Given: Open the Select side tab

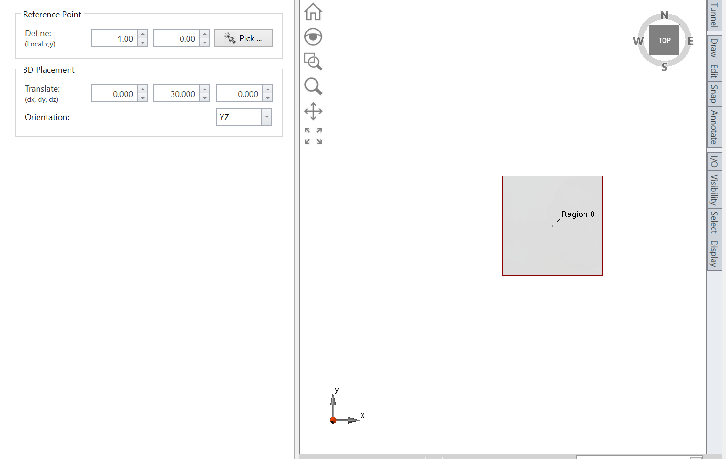Looking at the screenshot, I should 714,222.
